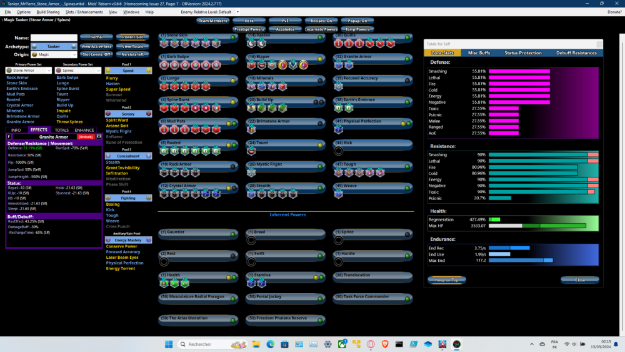Image resolution: width=625 pixels, height=352 pixels.
Task: Click the Focused Accuracy enhancement slot icon
Action: click(x=339, y=86)
